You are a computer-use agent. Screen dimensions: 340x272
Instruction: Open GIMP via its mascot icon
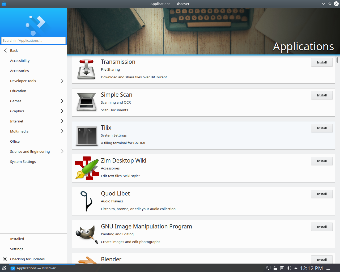(87, 234)
